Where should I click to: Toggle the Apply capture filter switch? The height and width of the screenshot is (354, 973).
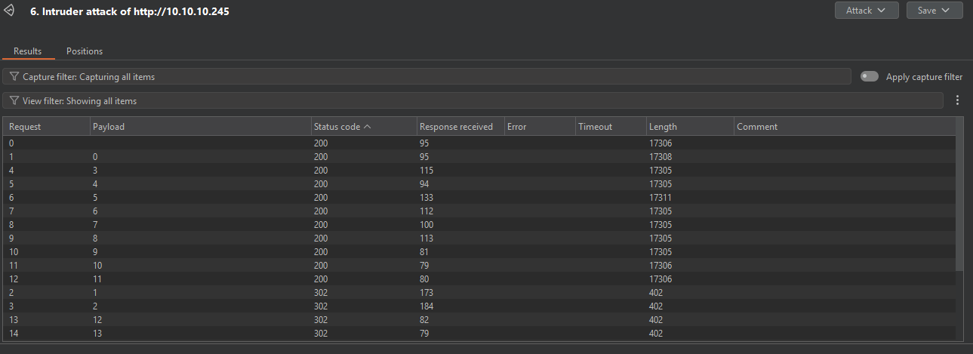(x=870, y=76)
